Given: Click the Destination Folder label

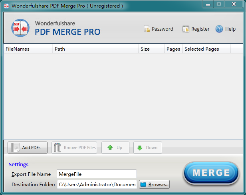Looking at the screenshot, I should (33, 184).
